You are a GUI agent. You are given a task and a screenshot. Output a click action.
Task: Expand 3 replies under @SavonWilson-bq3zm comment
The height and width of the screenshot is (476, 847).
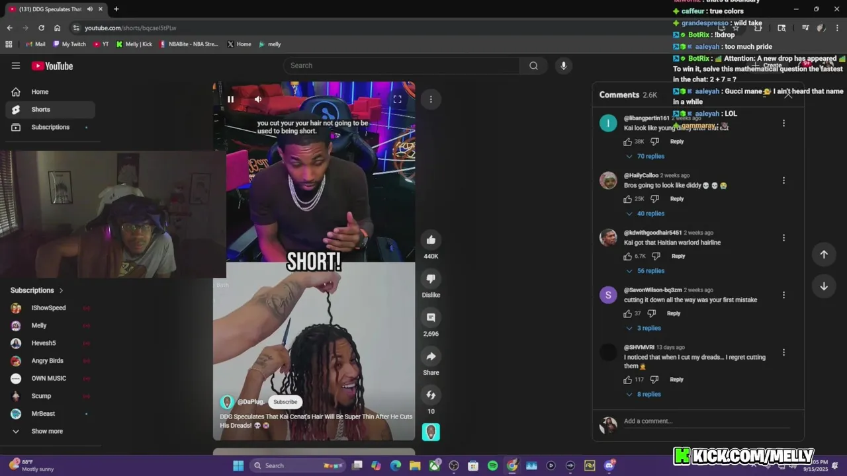pyautogui.click(x=643, y=329)
